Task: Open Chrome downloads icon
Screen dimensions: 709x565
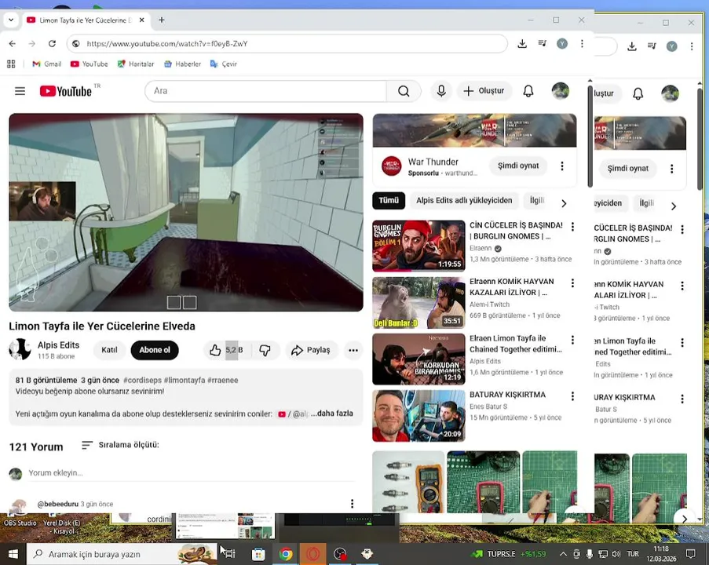Action: [522, 44]
